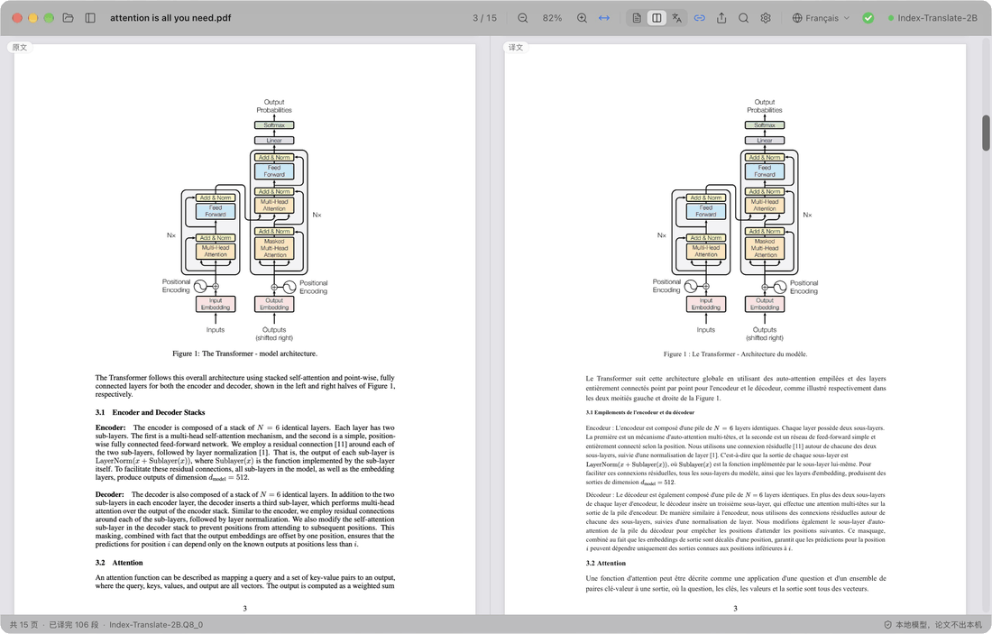992x634 pixels.
Task: Open a file with the folder icon
Action: [68, 18]
